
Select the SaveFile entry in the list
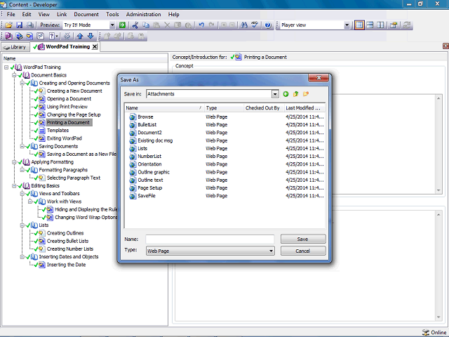point(147,196)
